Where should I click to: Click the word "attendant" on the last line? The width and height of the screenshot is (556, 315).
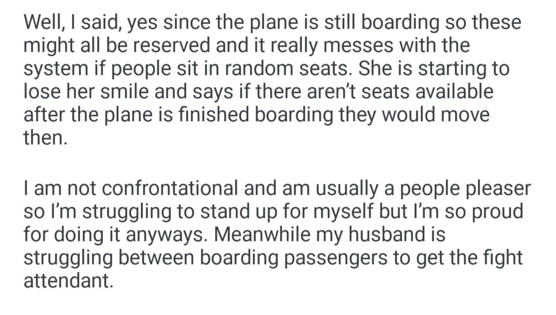(x=67, y=280)
